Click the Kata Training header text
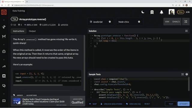This screenshot has width=192, height=108. (x=19, y=11)
